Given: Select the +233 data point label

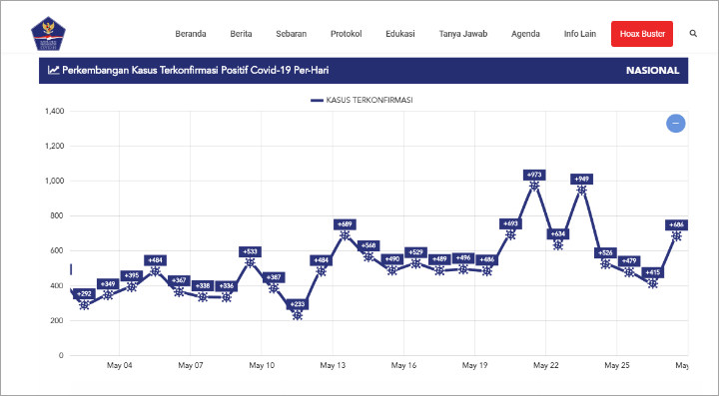Looking at the screenshot, I should [x=298, y=304].
